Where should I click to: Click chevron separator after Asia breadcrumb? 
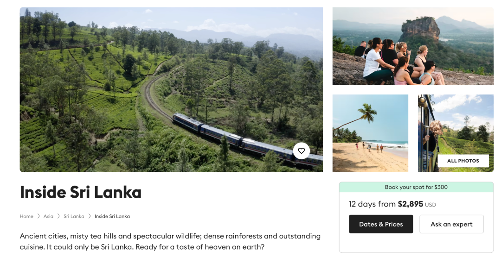point(58,216)
